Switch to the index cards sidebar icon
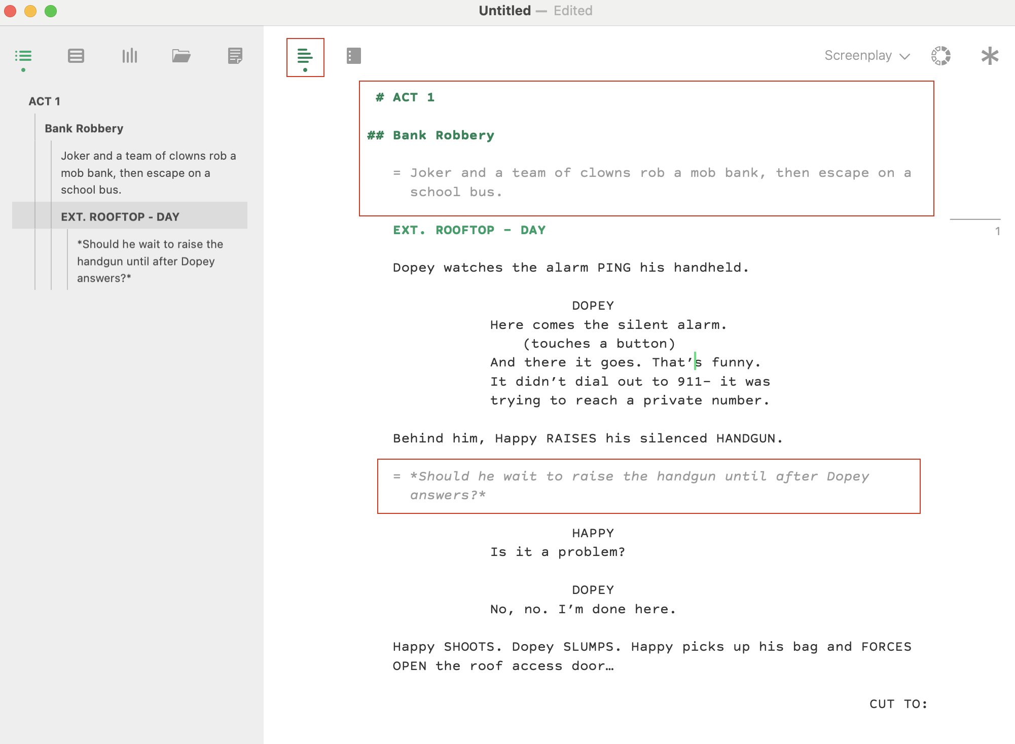This screenshot has height=744, width=1015. click(76, 56)
